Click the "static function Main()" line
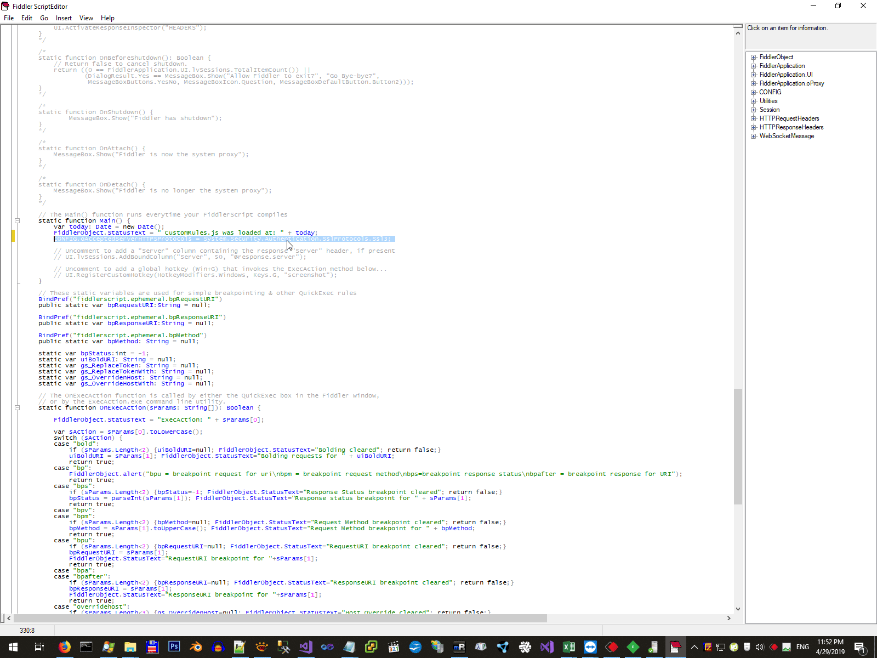The image size is (877, 658). [x=84, y=221]
